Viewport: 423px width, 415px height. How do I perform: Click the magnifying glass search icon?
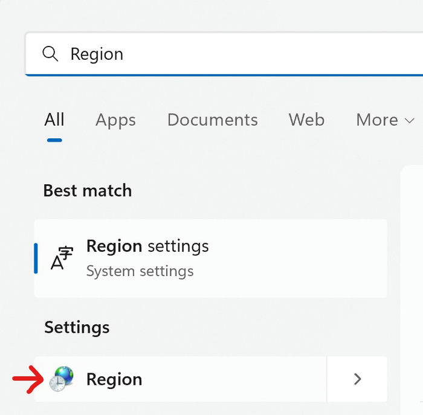point(50,54)
